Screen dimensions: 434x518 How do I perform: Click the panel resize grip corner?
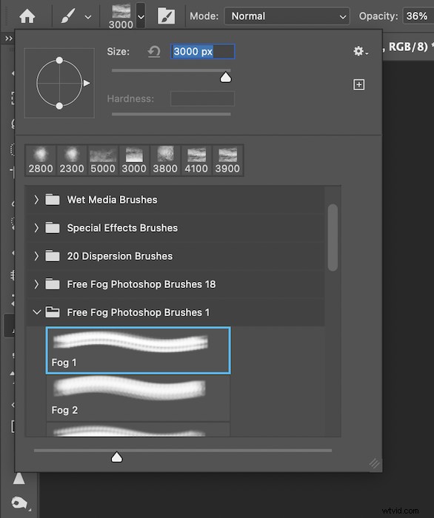pos(374,463)
